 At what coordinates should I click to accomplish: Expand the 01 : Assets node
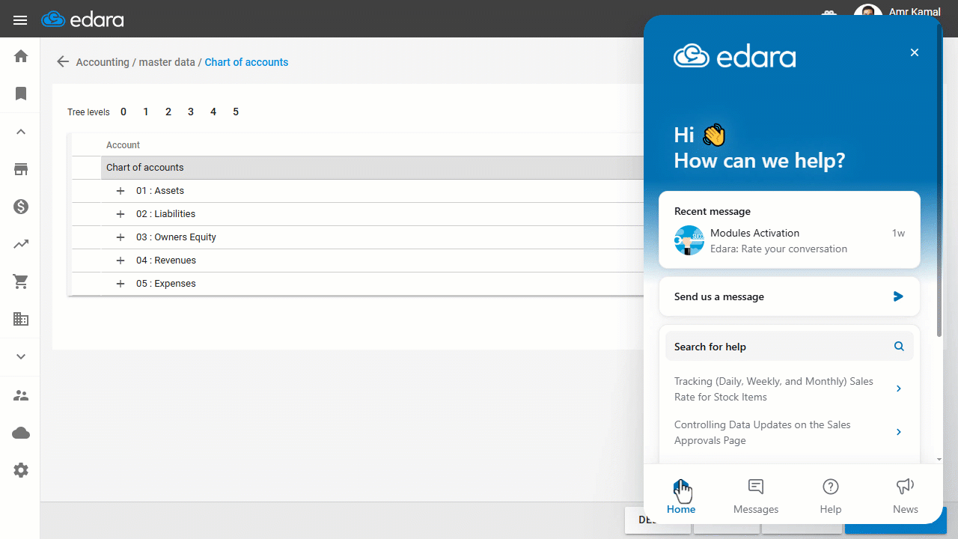point(120,191)
